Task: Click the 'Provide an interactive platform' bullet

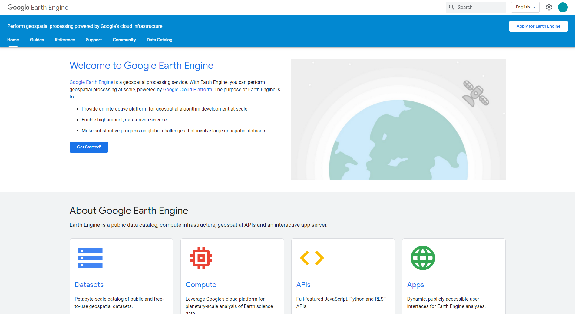Action: (x=164, y=109)
